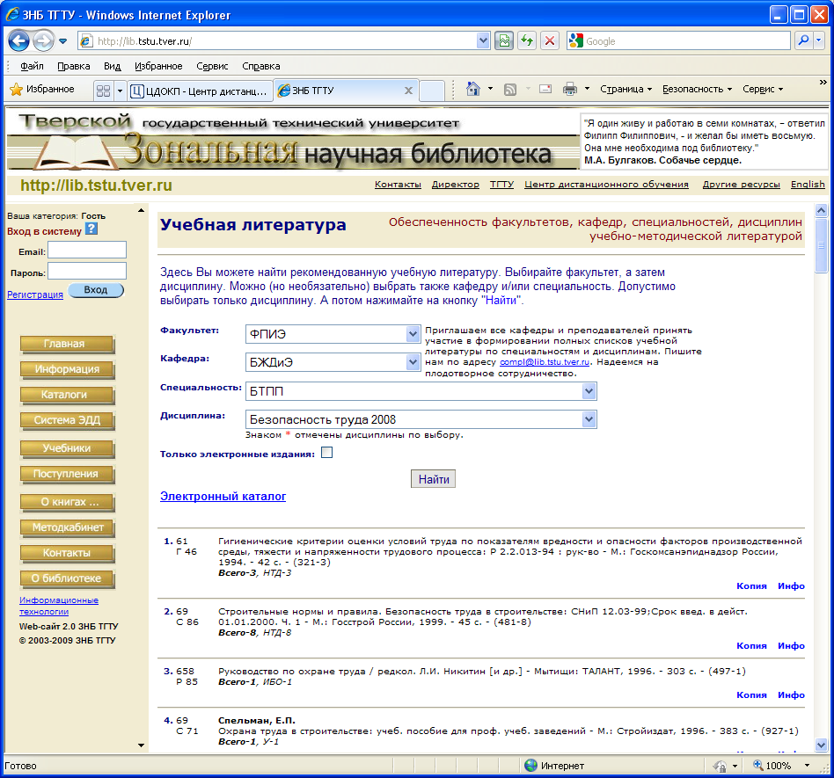Switch to ЦДОКП - Центр дистанц tab
This screenshot has height=778, width=834.
(x=200, y=91)
